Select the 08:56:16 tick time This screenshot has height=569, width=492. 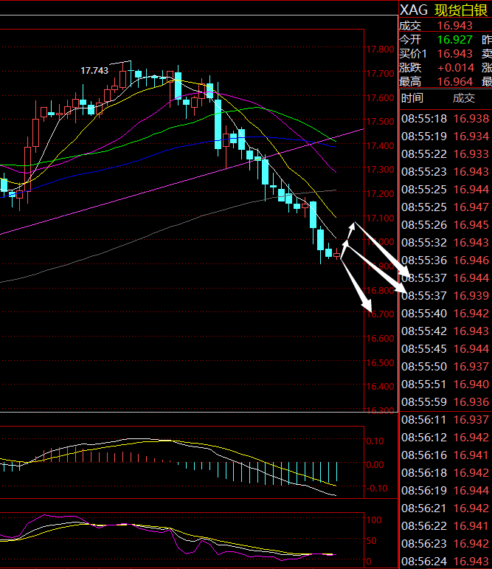point(424,455)
